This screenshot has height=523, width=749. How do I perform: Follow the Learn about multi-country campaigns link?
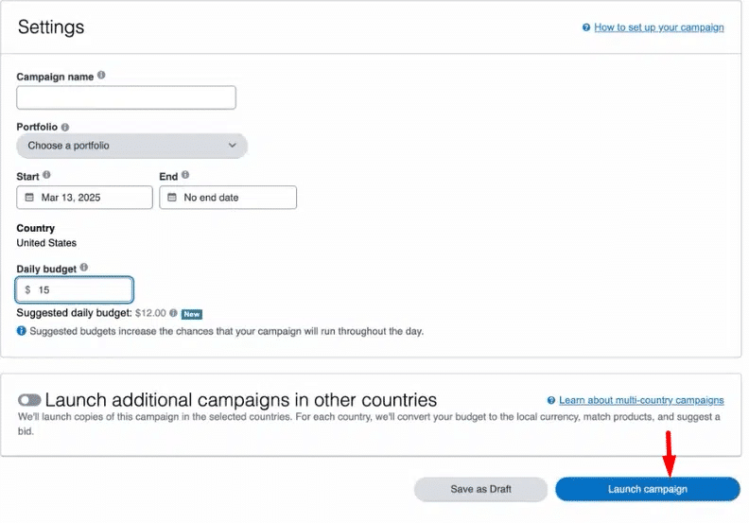[641, 400]
